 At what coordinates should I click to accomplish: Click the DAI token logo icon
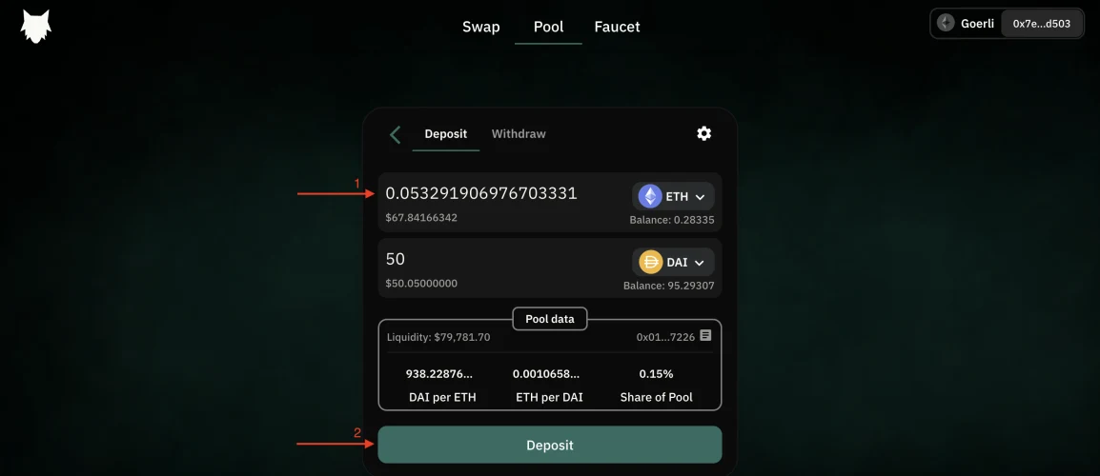[x=650, y=262]
